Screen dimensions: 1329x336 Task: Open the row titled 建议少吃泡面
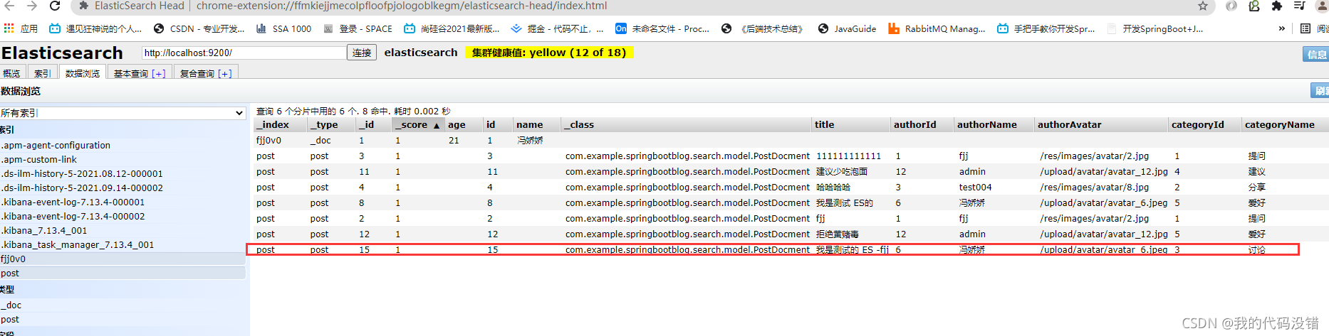pos(791,171)
